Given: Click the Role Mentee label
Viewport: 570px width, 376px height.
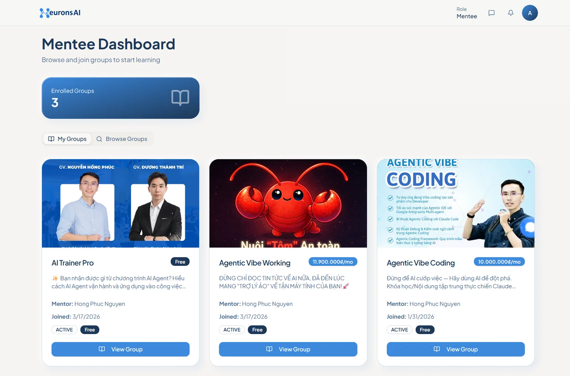Looking at the screenshot, I should (x=467, y=13).
